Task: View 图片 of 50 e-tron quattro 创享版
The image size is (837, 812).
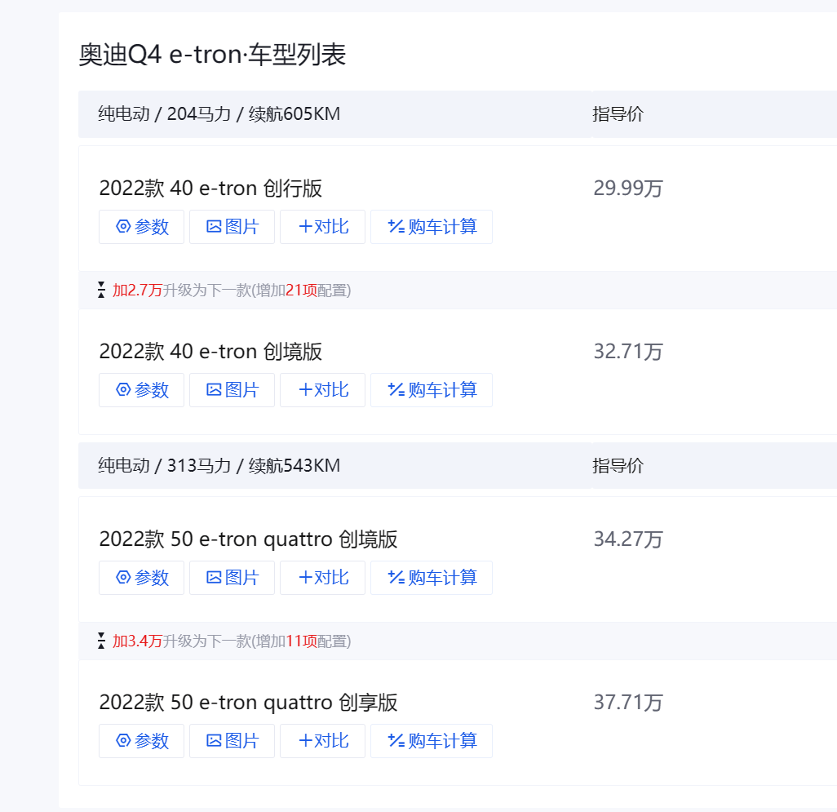Action: pyautogui.click(x=232, y=741)
